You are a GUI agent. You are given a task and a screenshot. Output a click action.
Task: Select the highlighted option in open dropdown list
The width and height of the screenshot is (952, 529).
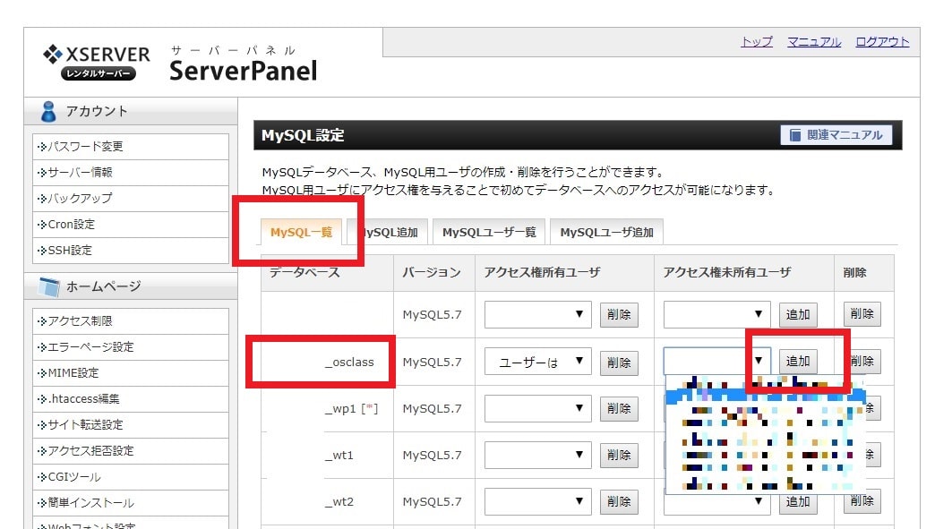tap(761, 394)
